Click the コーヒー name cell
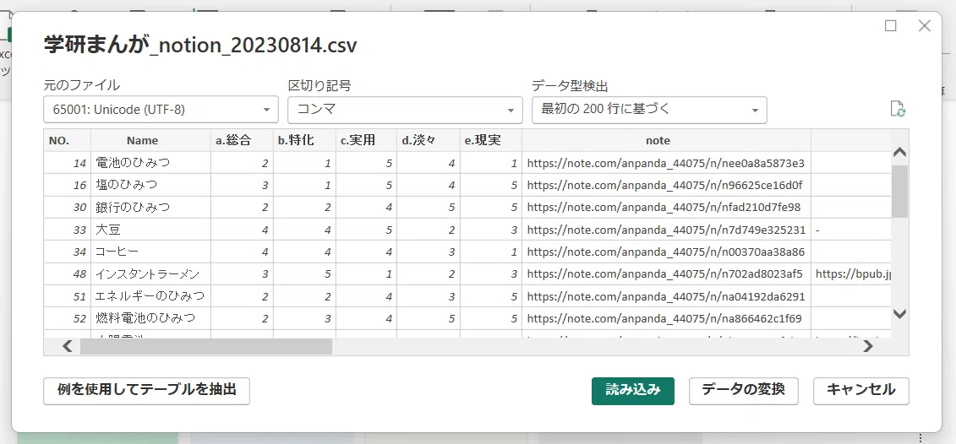Image resolution: width=956 pixels, height=444 pixels. click(150, 252)
